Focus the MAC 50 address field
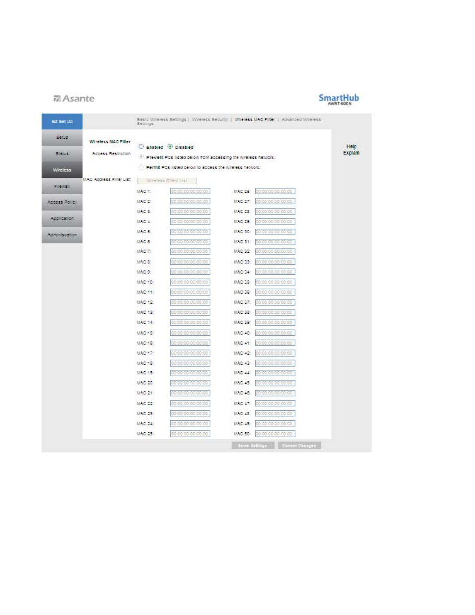The image size is (475, 615). pyautogui.click(x=275, y=434)
